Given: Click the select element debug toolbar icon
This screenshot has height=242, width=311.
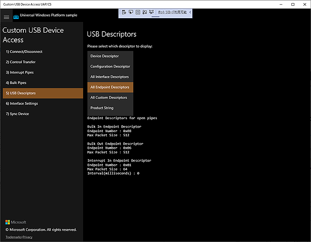Looking at the screenshot, I should tap(131, 11).
